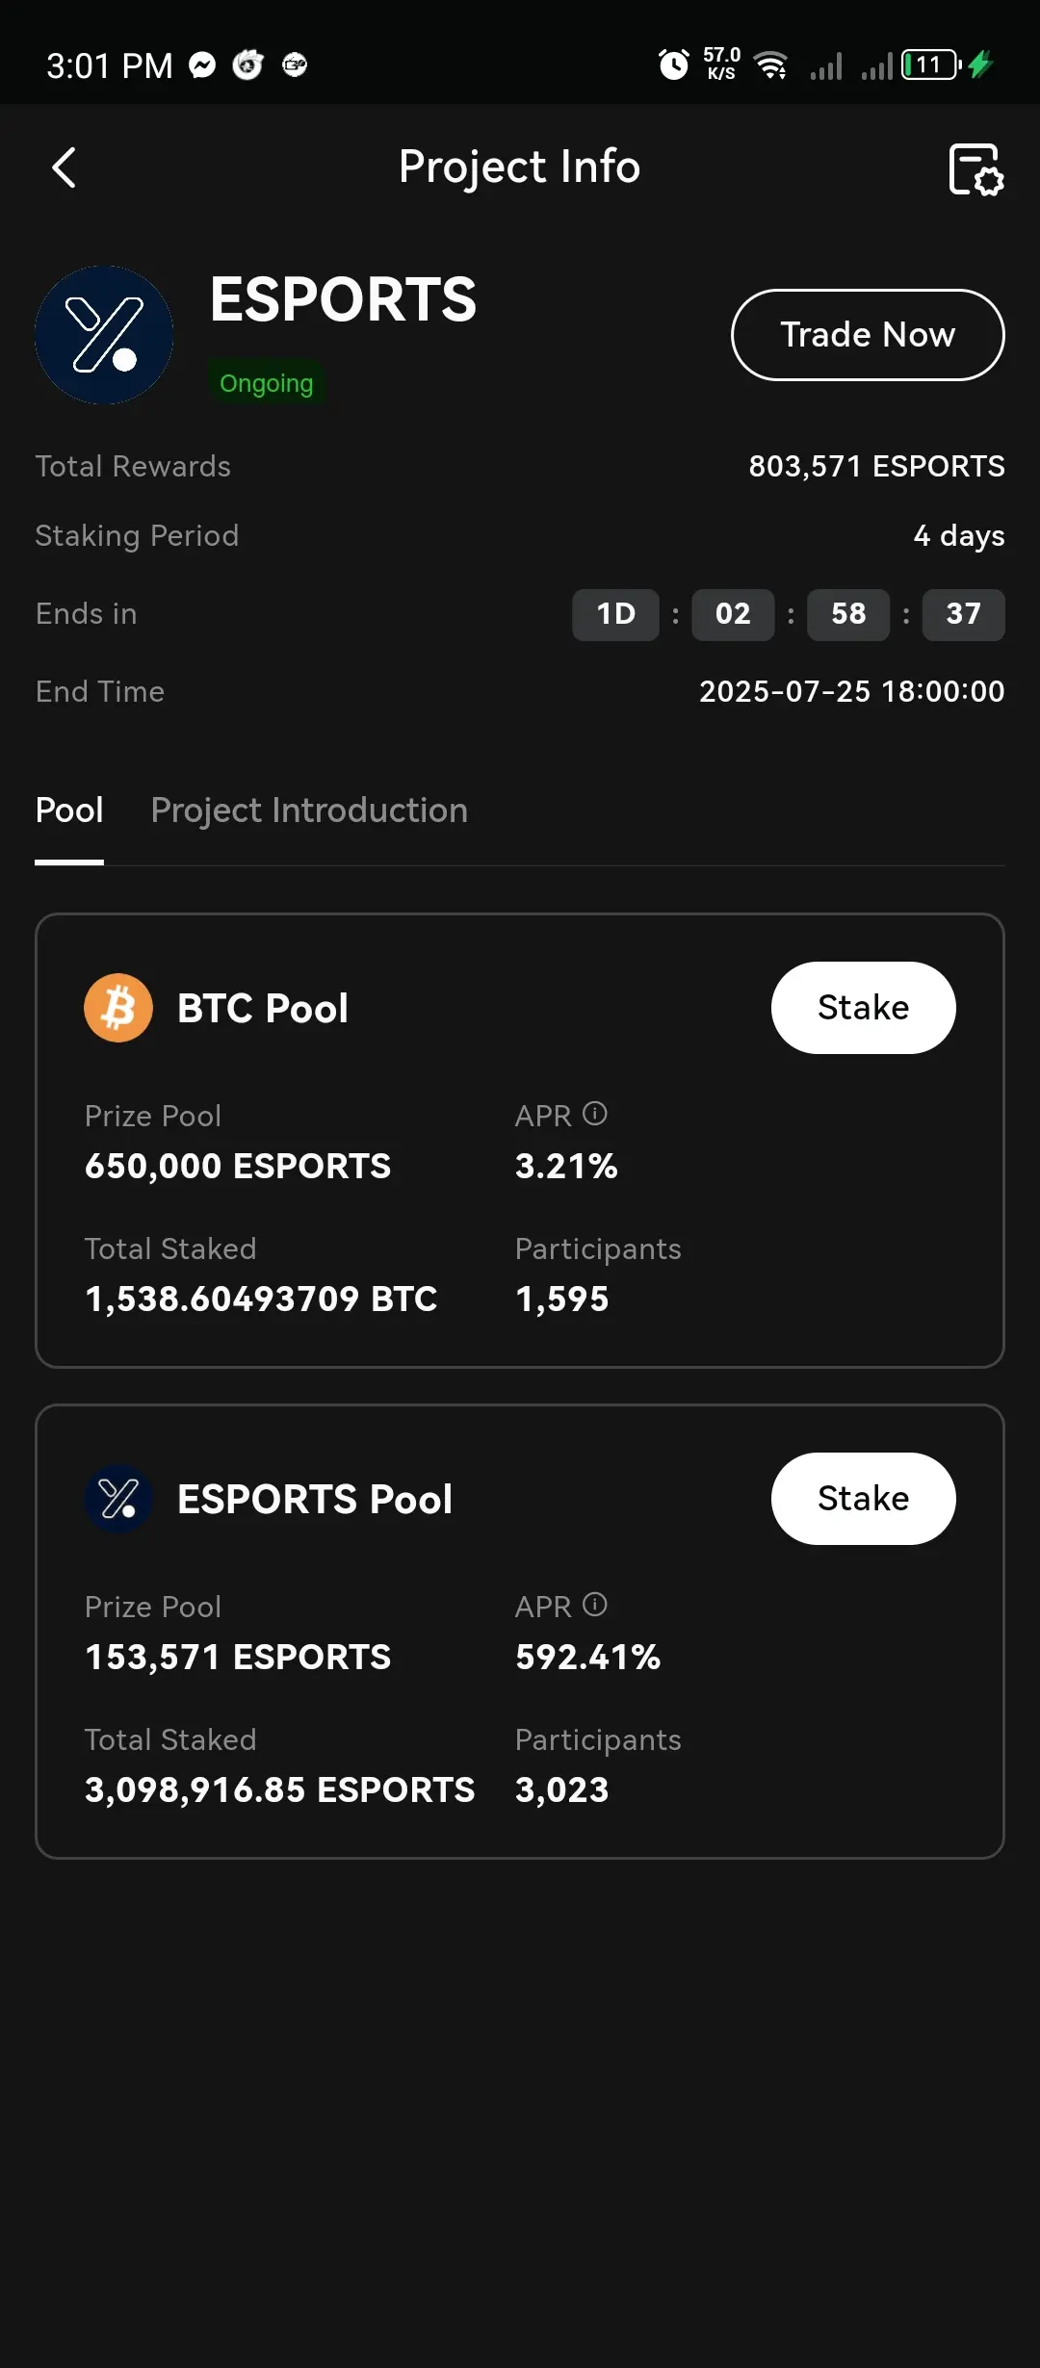Tap the Wi-Fi status icon
This screenshot has height=2368, width=1040.
tap(771, 64)
